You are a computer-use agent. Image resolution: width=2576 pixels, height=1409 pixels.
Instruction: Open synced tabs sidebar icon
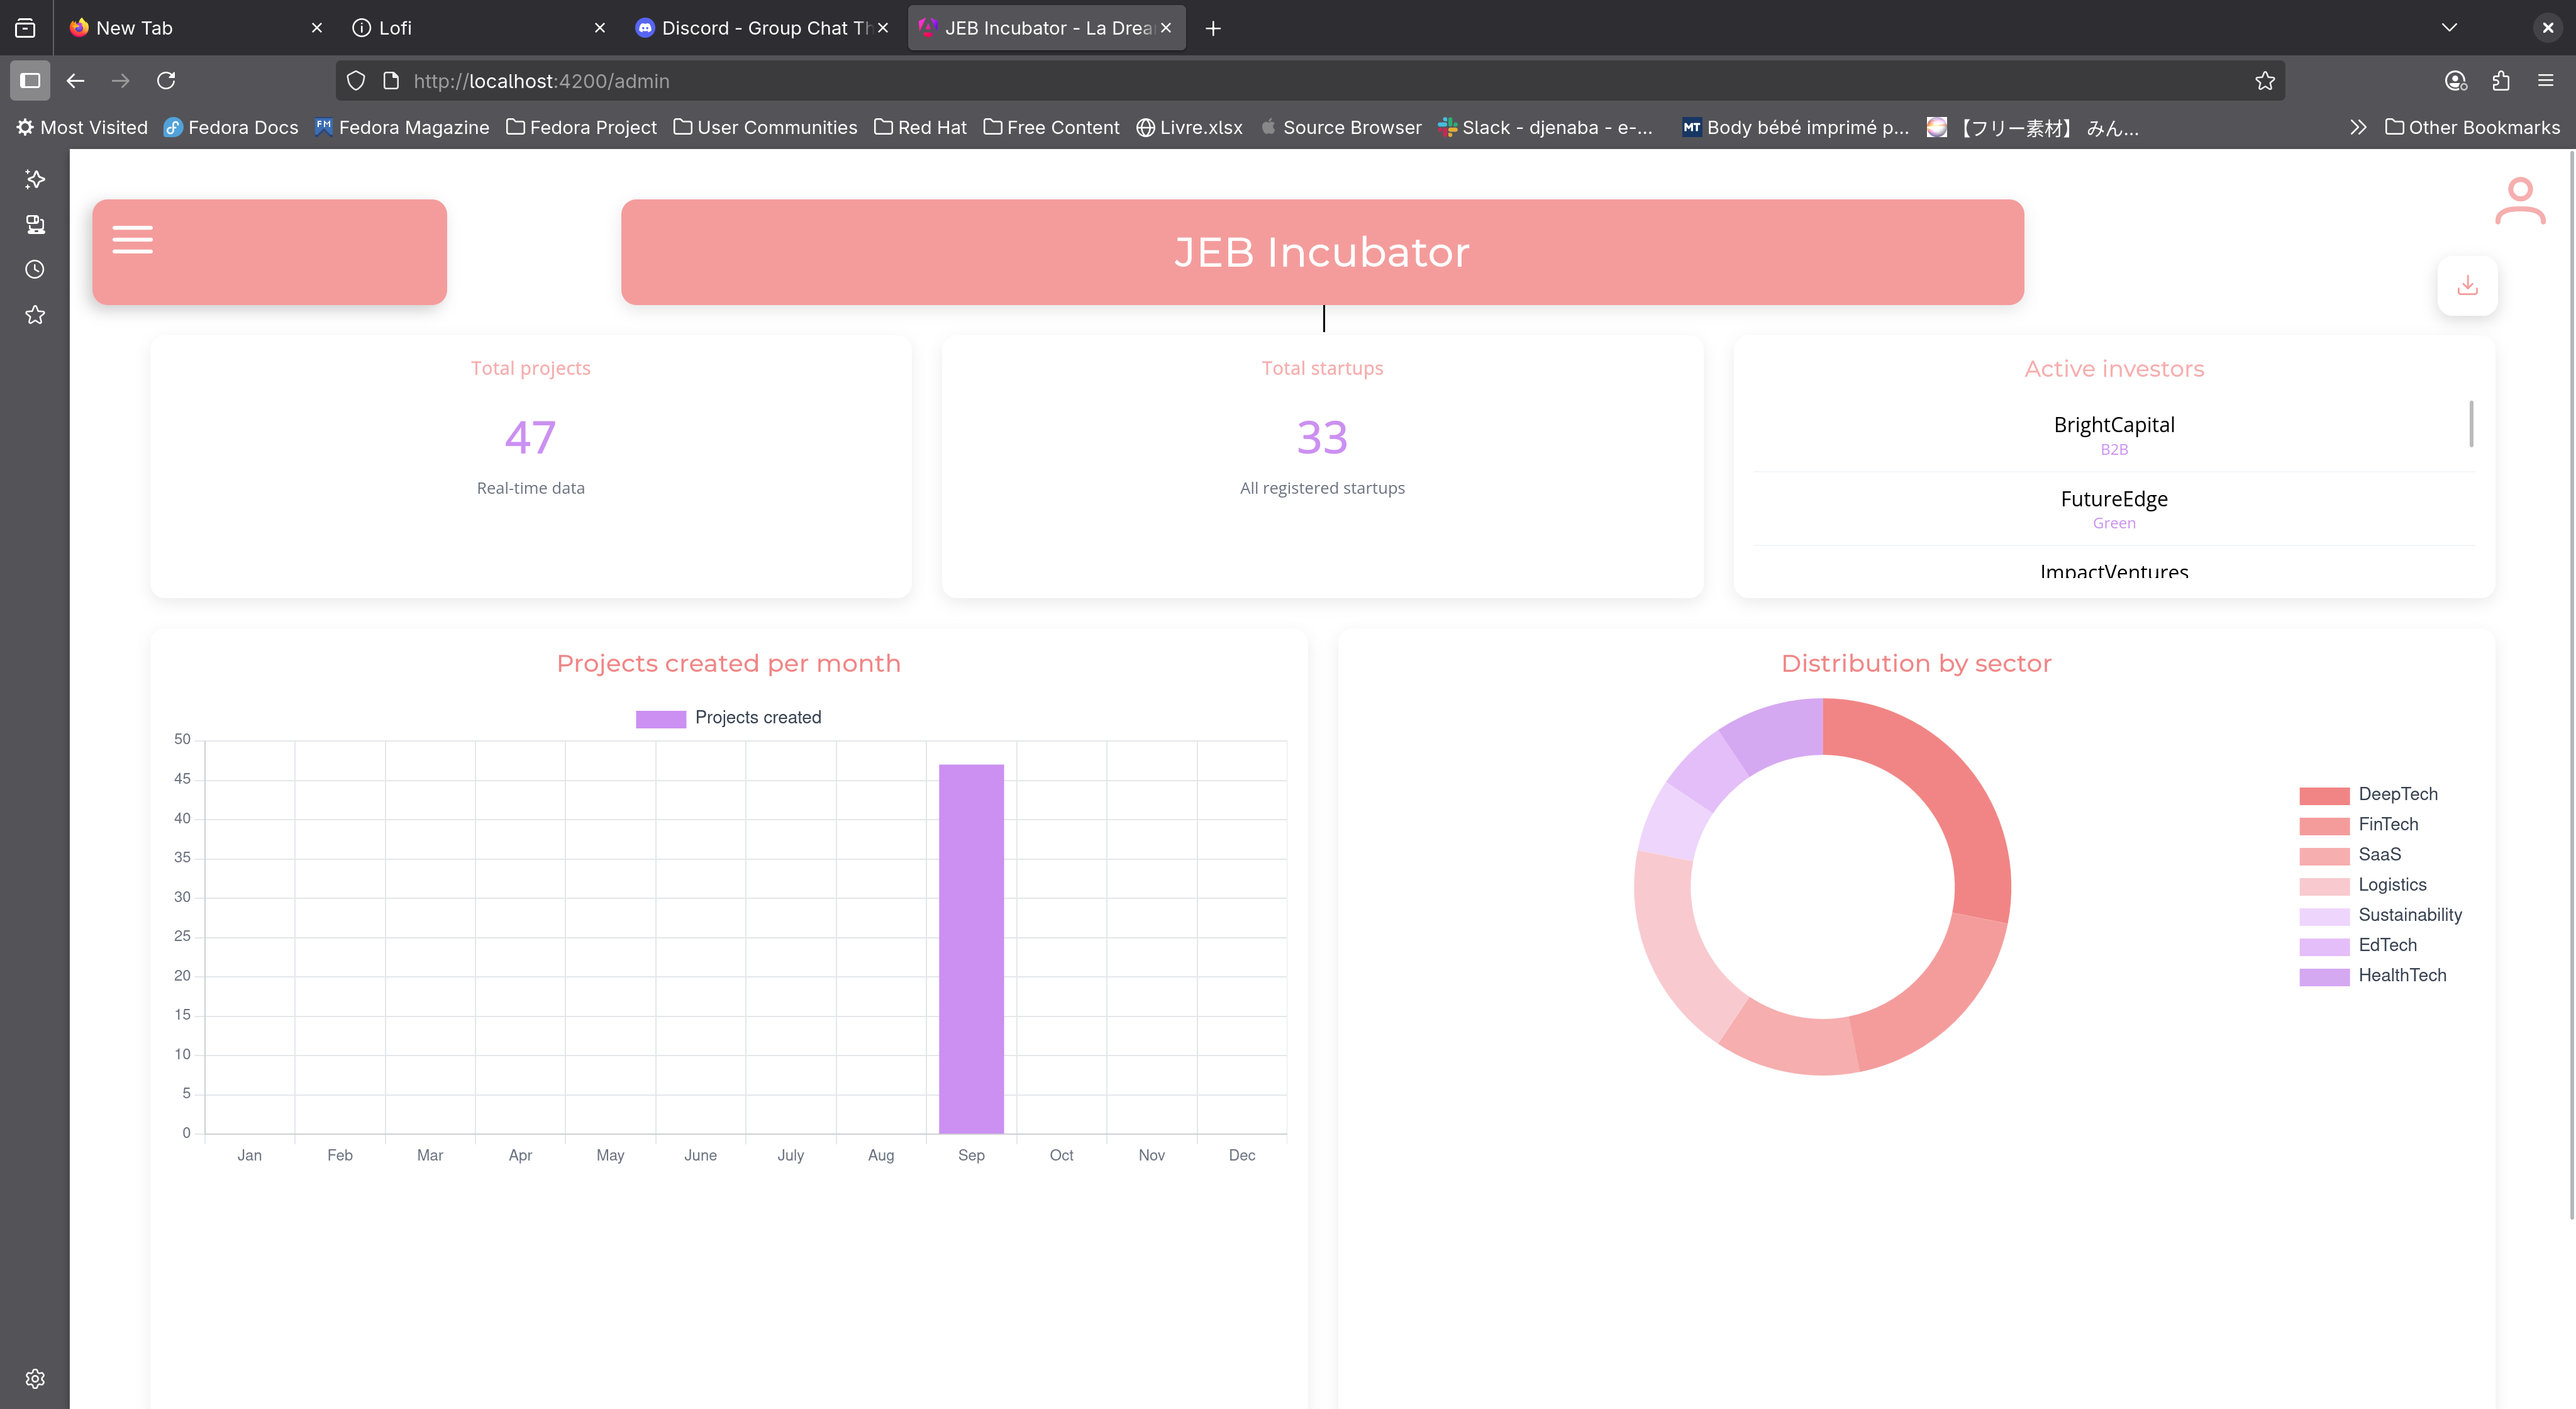35,224
